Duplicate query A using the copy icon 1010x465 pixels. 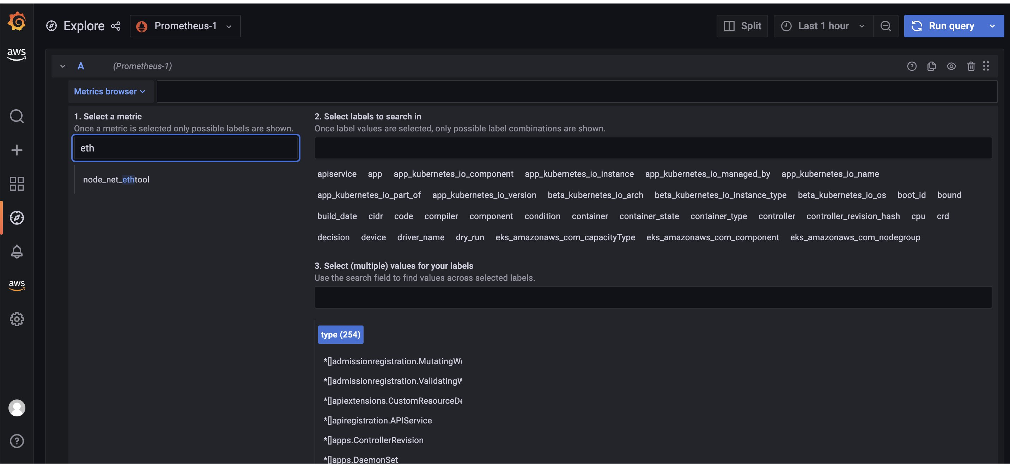click(932, 66)
